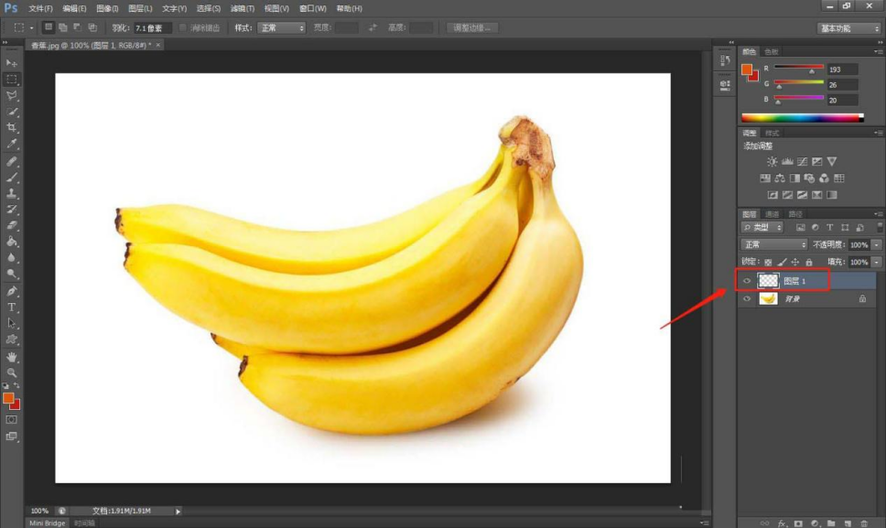Toggle visibility of the 背景 layer
Image resolution: width=886 pixels, height=528 pixels.
click(x=747, y=299)
